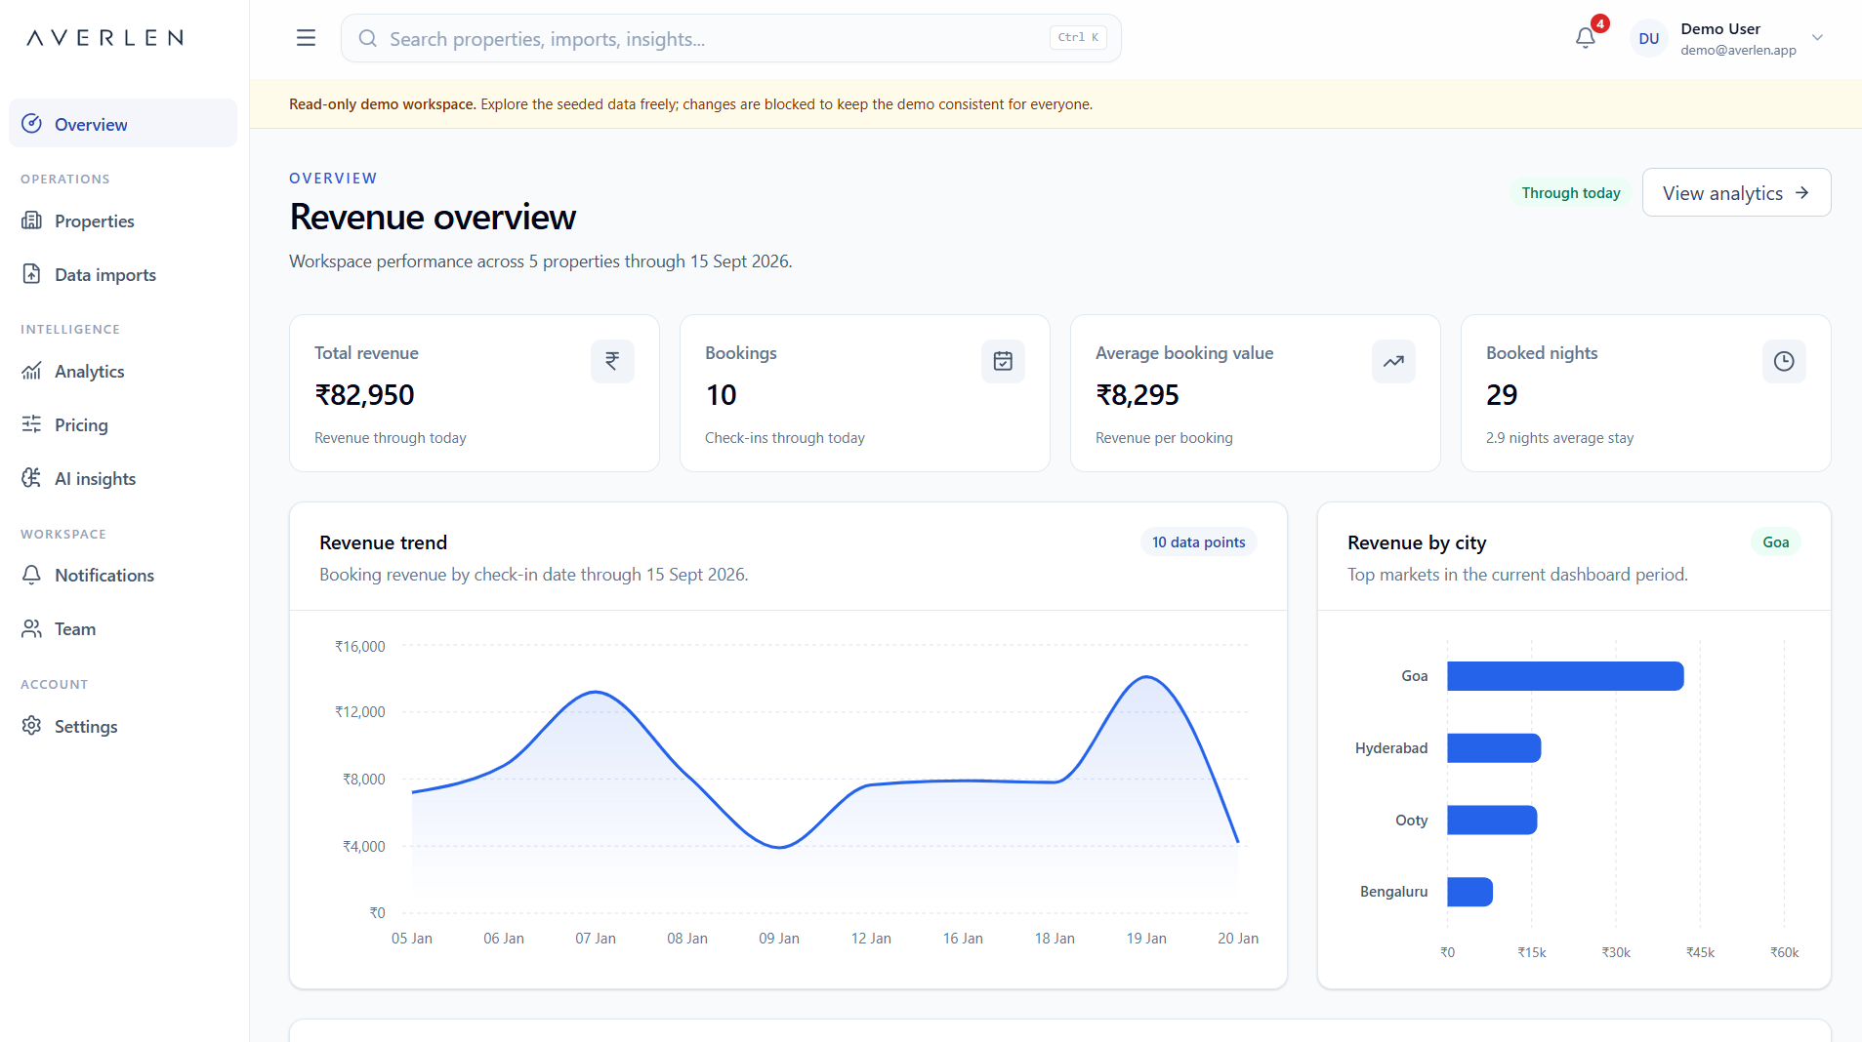This screenshot has width=1862, height=1042.
Task: Click the Revenue trend heading
Action: 383,542
